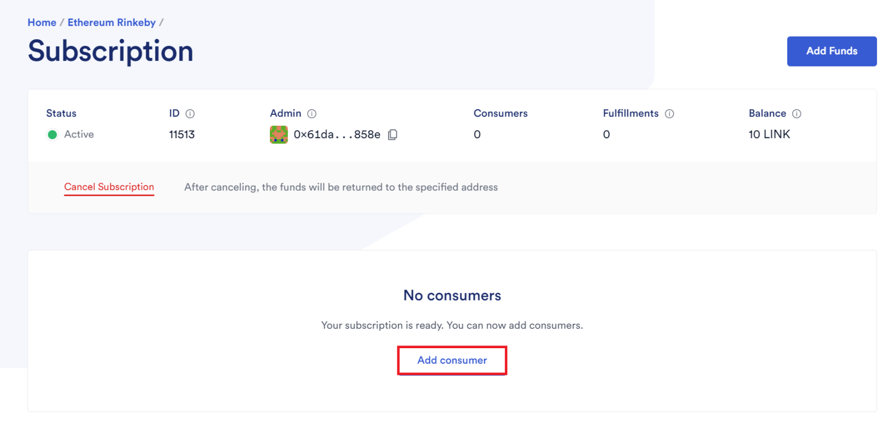Click the info icon next to ID

[x=190, y=114]
